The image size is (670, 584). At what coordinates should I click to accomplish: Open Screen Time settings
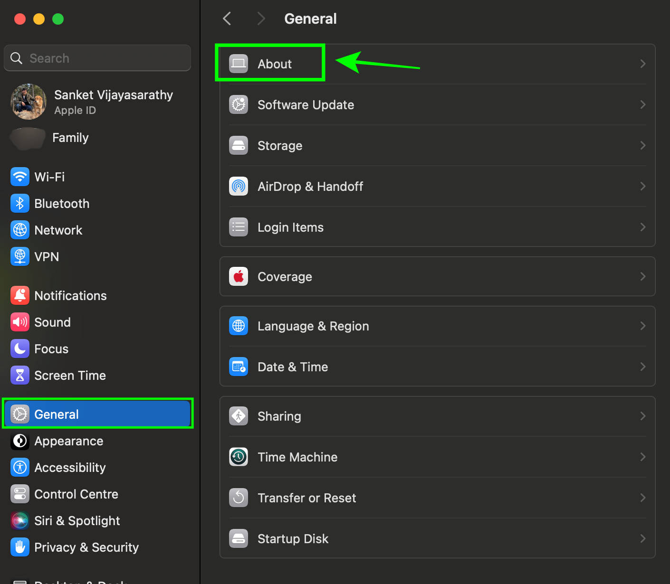click(70, 375)
